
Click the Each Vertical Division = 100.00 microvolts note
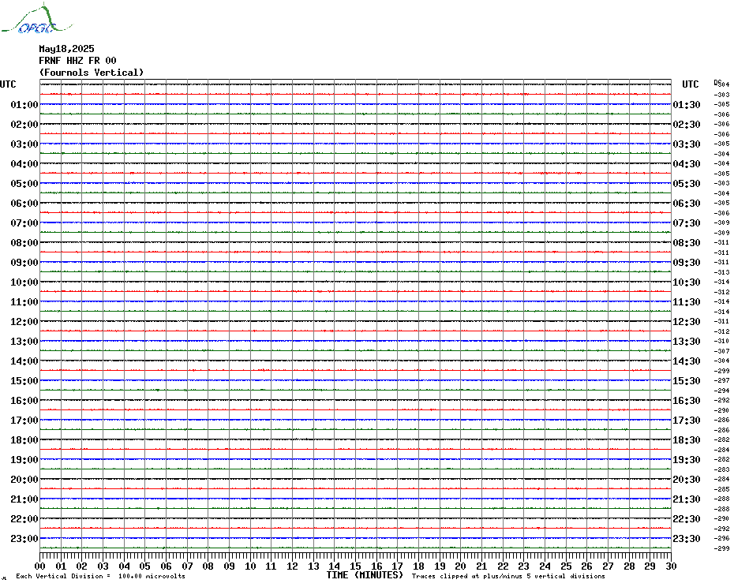click(101, 576)
